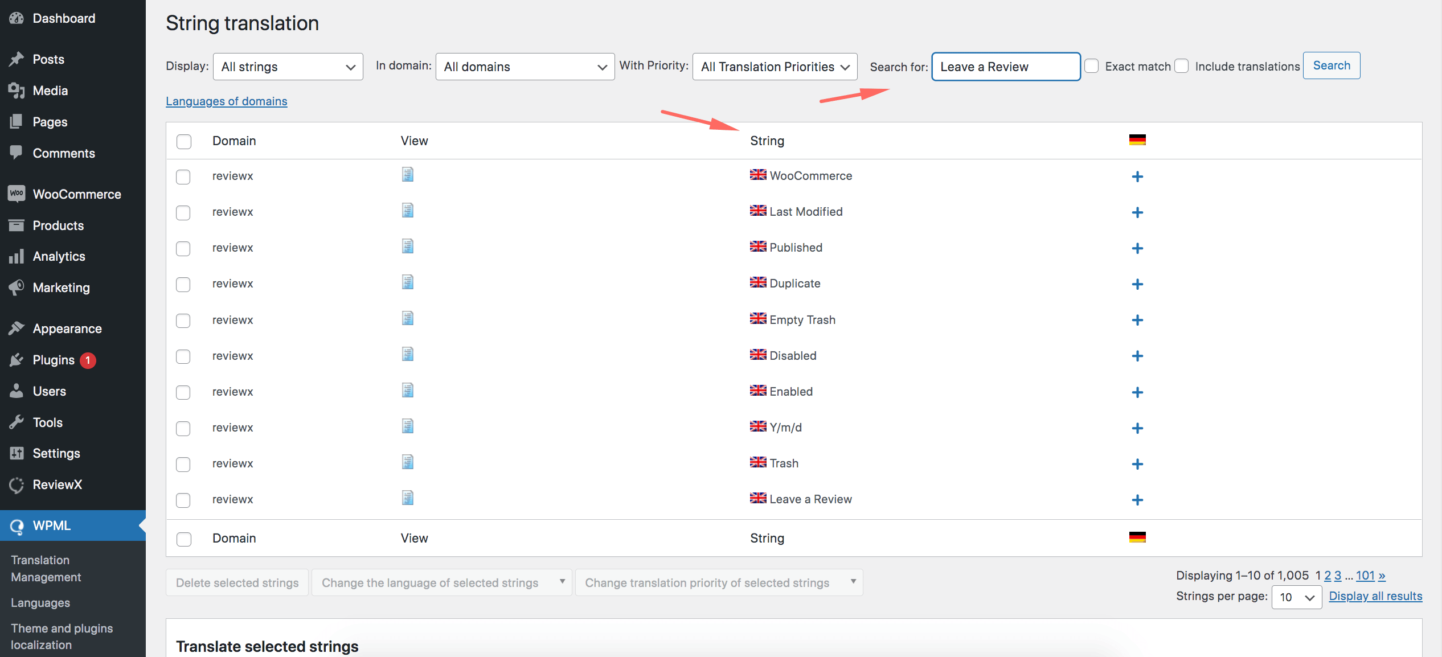Click the Search for input field
The height and width of the screenshot is (657, 1442).
tap(1005, 67)
